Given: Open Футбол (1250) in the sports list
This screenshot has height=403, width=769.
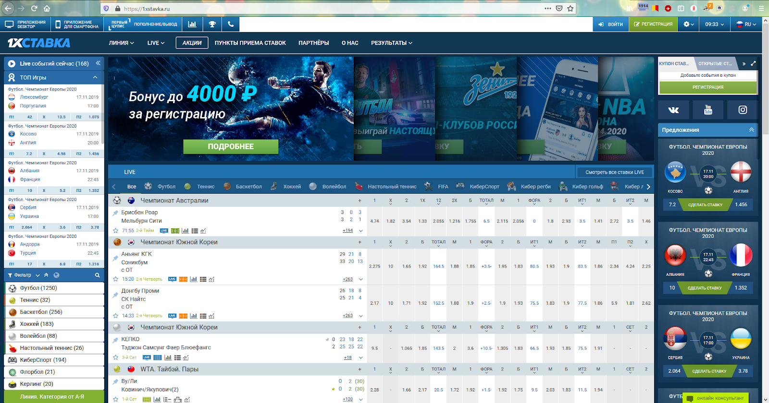Looking at the screenshot, I should click(x=54, y=288).
